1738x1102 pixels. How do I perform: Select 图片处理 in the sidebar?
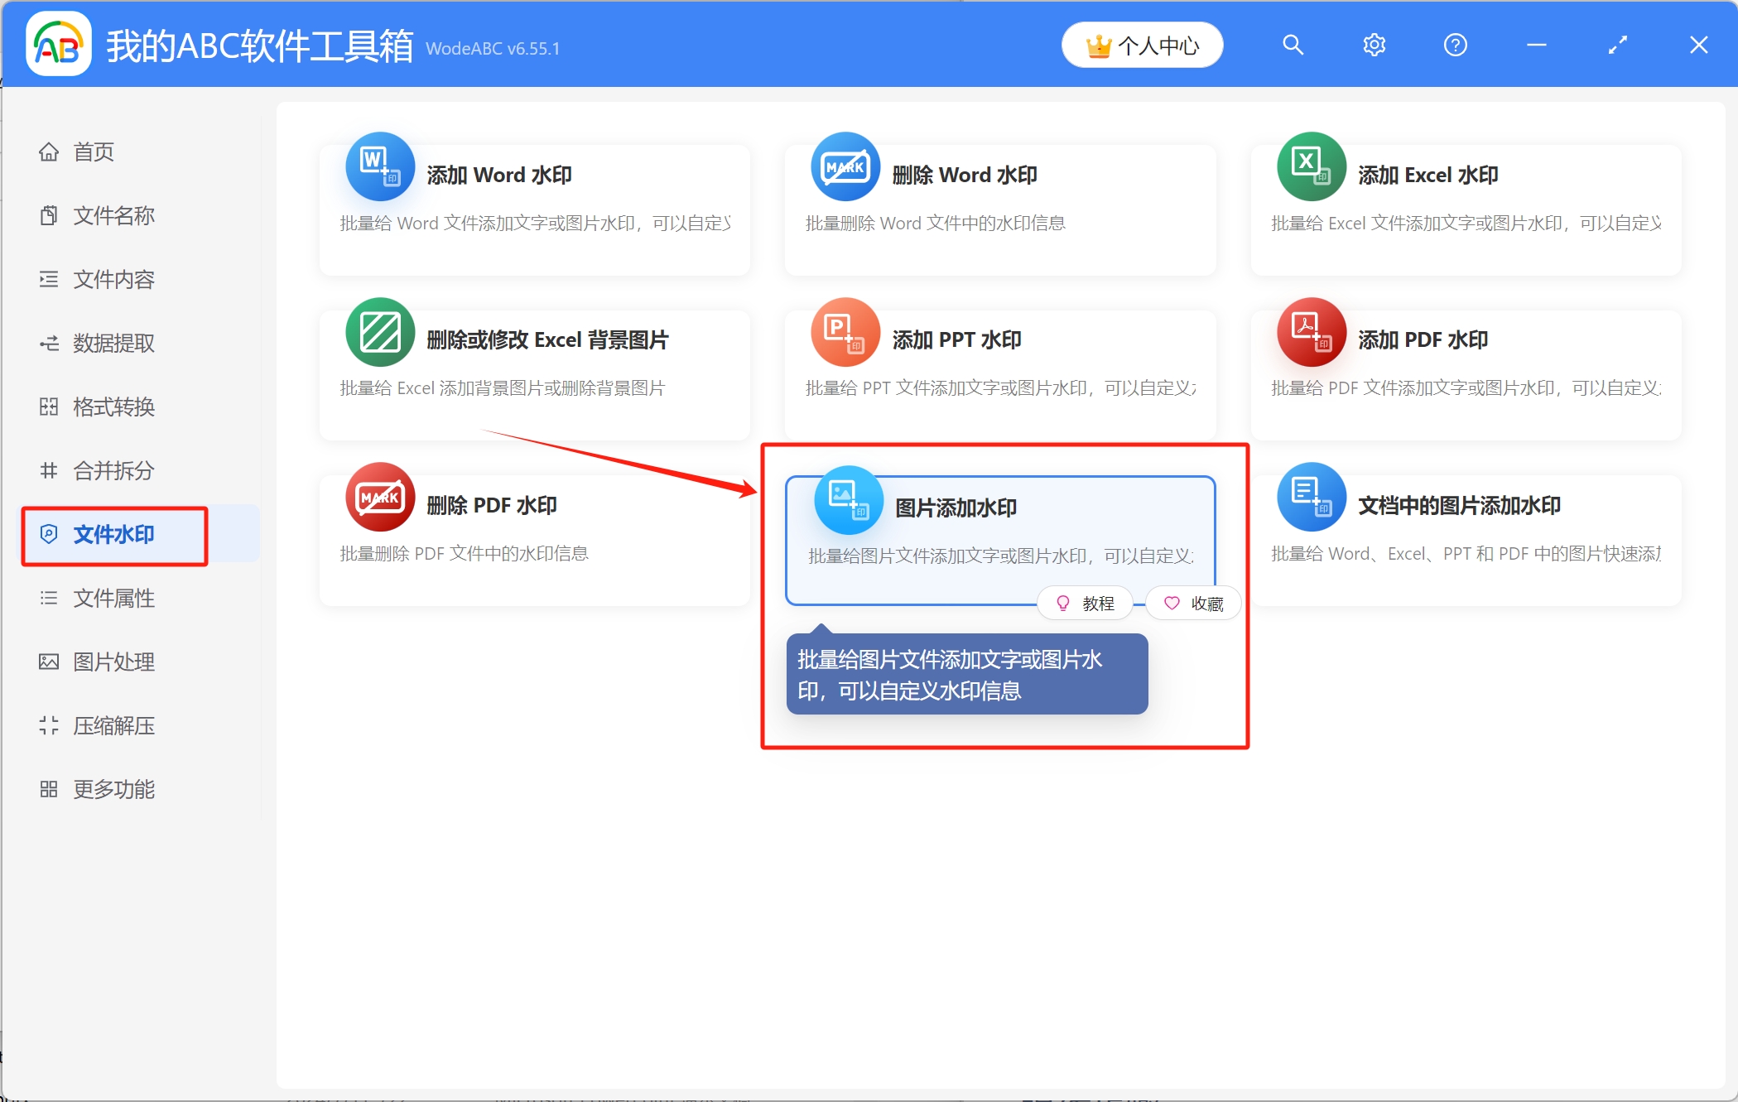tap(113, 662)
